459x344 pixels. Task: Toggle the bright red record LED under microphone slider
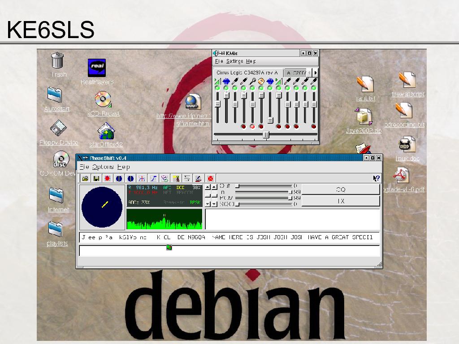click(252, 127)
